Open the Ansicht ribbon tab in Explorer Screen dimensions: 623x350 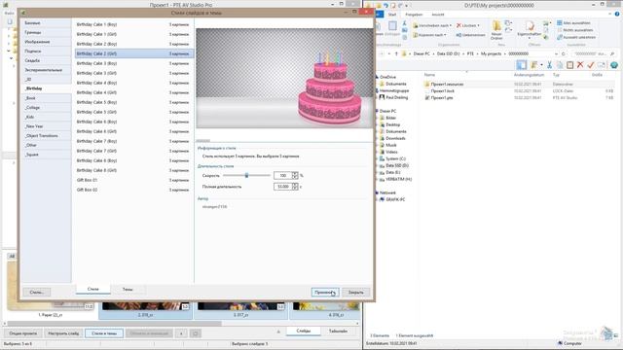437,15
